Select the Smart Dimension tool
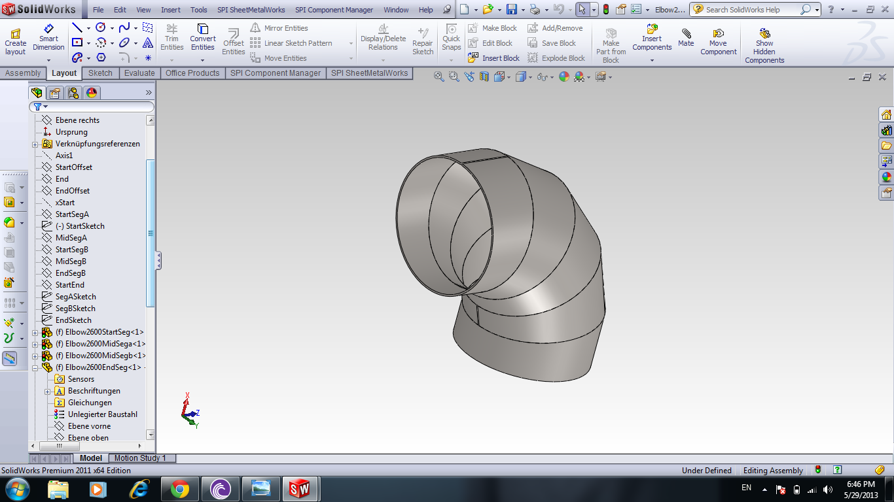The image size is (894, 502). (49, 39)
